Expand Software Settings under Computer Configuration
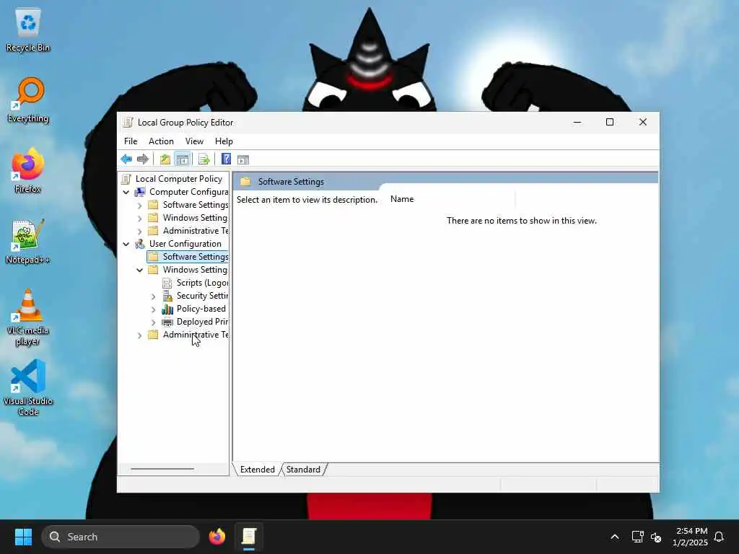Image resolution: width=739 pixels, height=554 pixels. click(139, 206)
